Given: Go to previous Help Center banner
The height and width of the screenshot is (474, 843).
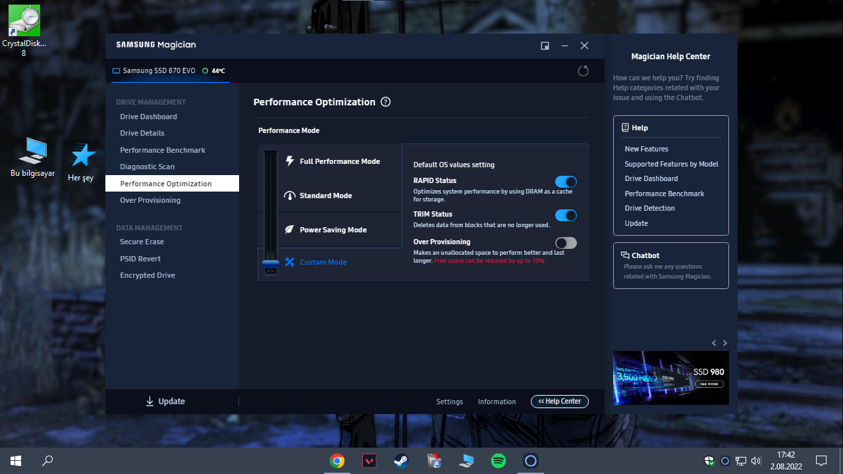Looking at the screenshot, I should [x=714, y=343].
